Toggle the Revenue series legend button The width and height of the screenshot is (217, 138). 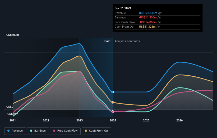pyautogui.click(x=15, y=131)
